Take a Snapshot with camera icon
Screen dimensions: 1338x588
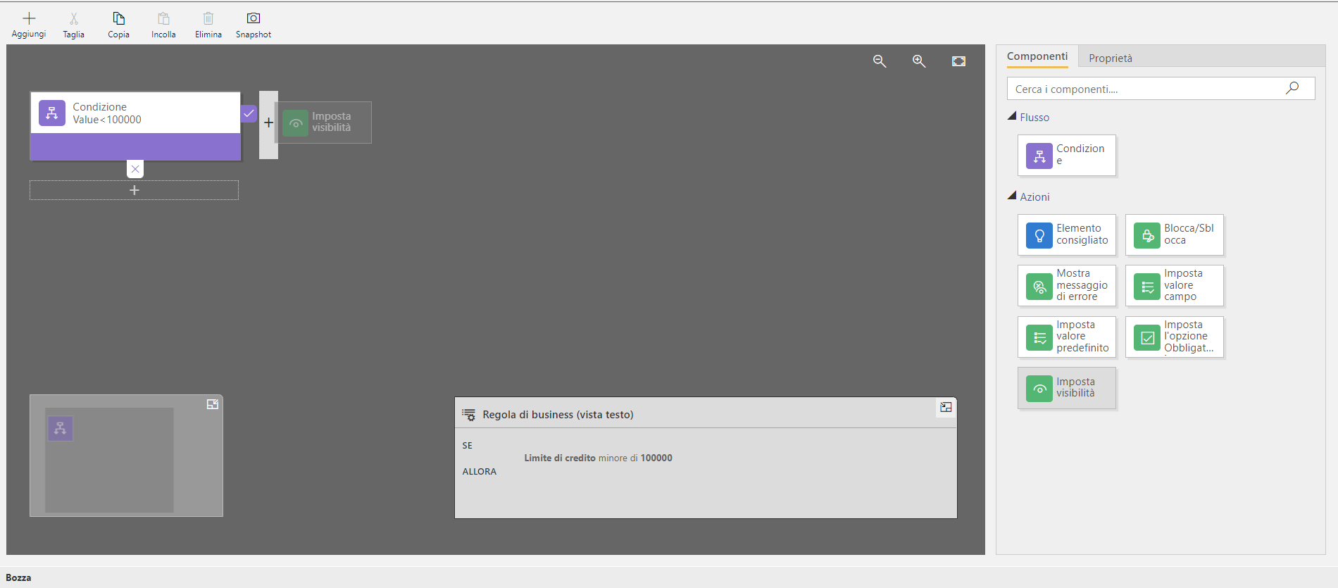[254, 18]
